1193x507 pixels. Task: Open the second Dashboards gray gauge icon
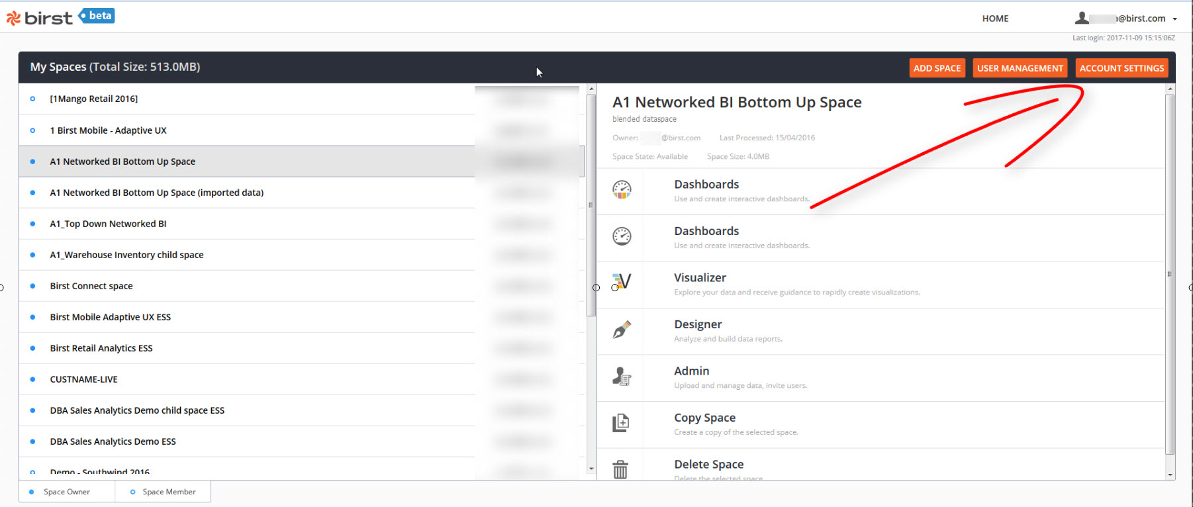[x=622, y=236]
